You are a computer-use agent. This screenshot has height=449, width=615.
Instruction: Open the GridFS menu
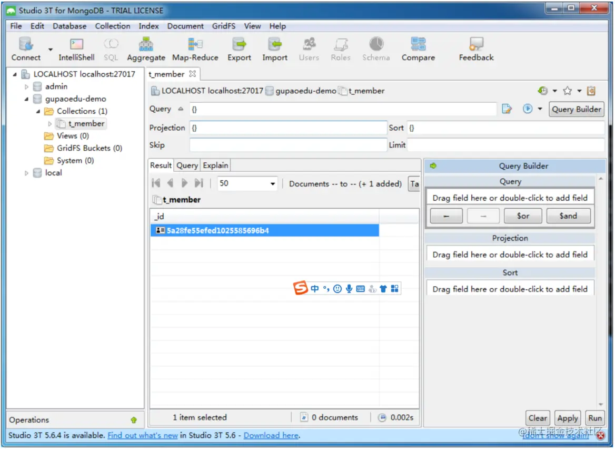pos(224,26)
